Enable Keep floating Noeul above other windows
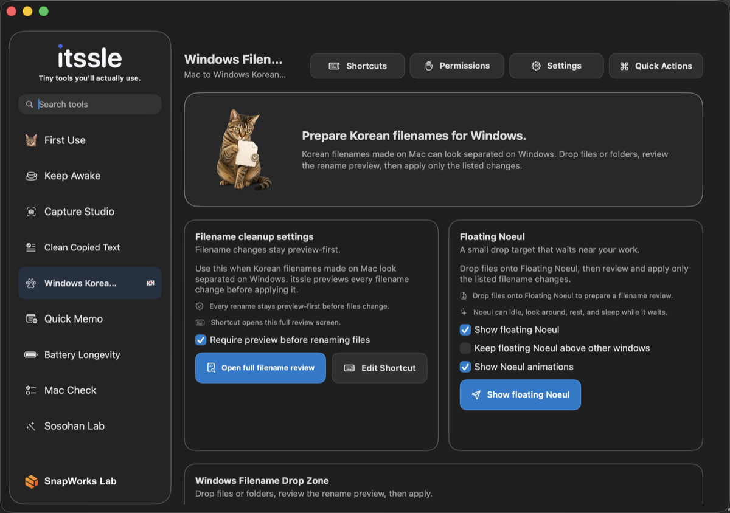This screenshot has width=730, height=513. point(465,348)
